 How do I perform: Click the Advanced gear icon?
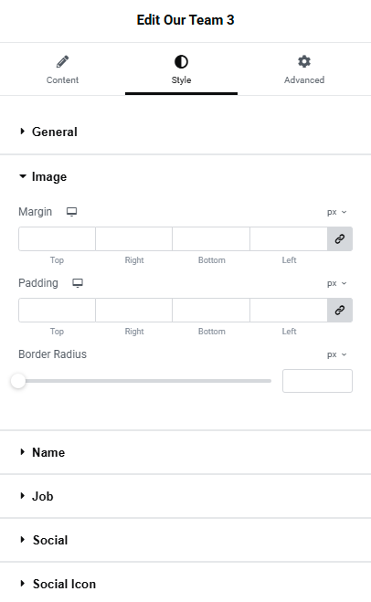click(304, 61)
